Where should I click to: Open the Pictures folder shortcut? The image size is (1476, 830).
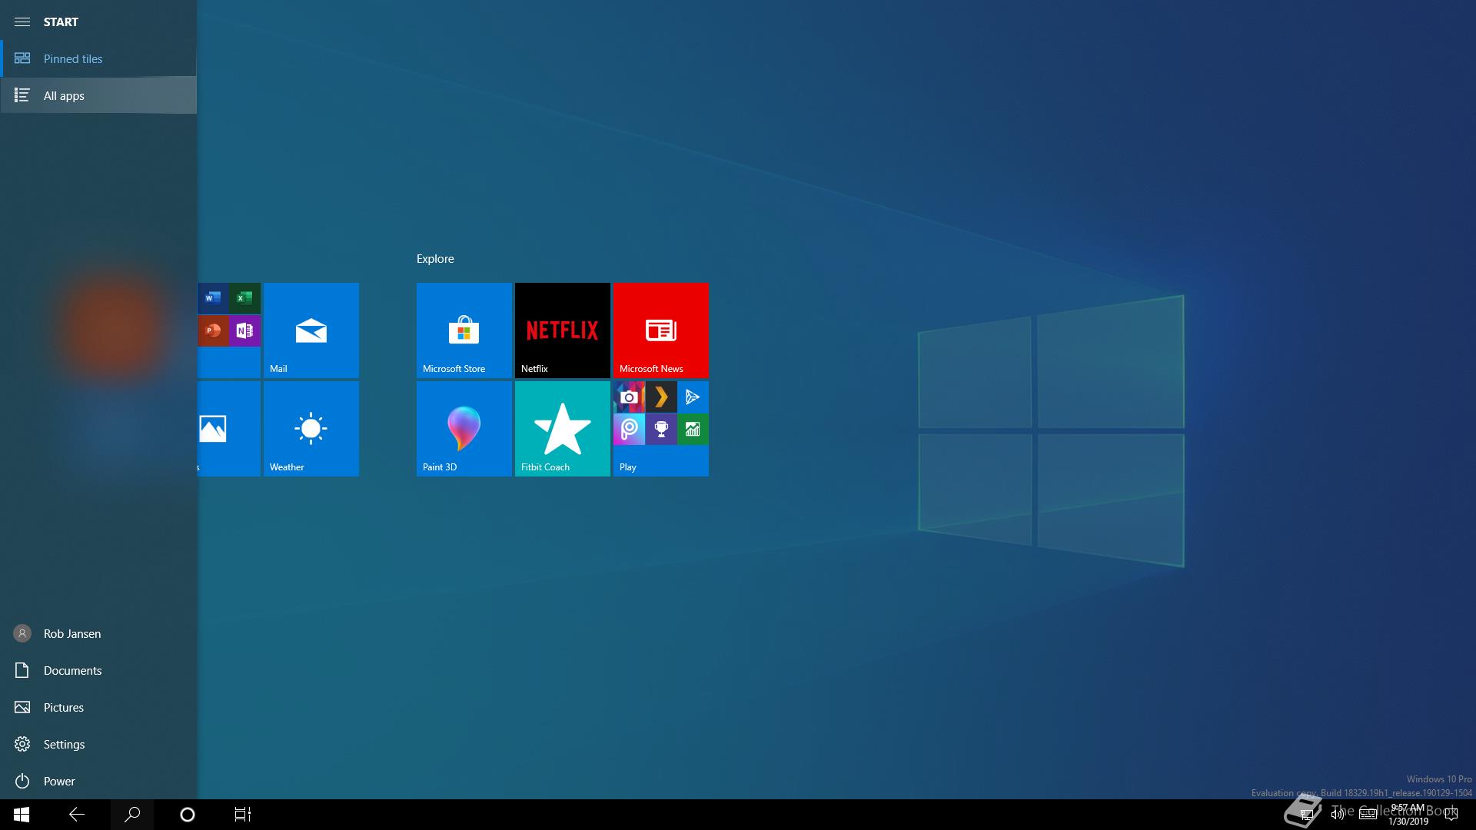pos(98,707)
